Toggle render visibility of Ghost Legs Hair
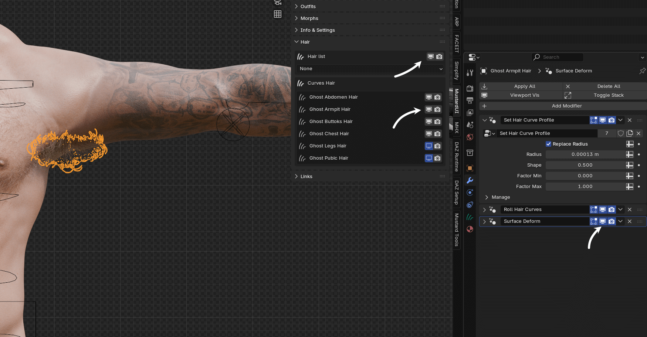The height and width of the screenshot is (337, 647). pos(437,146)
